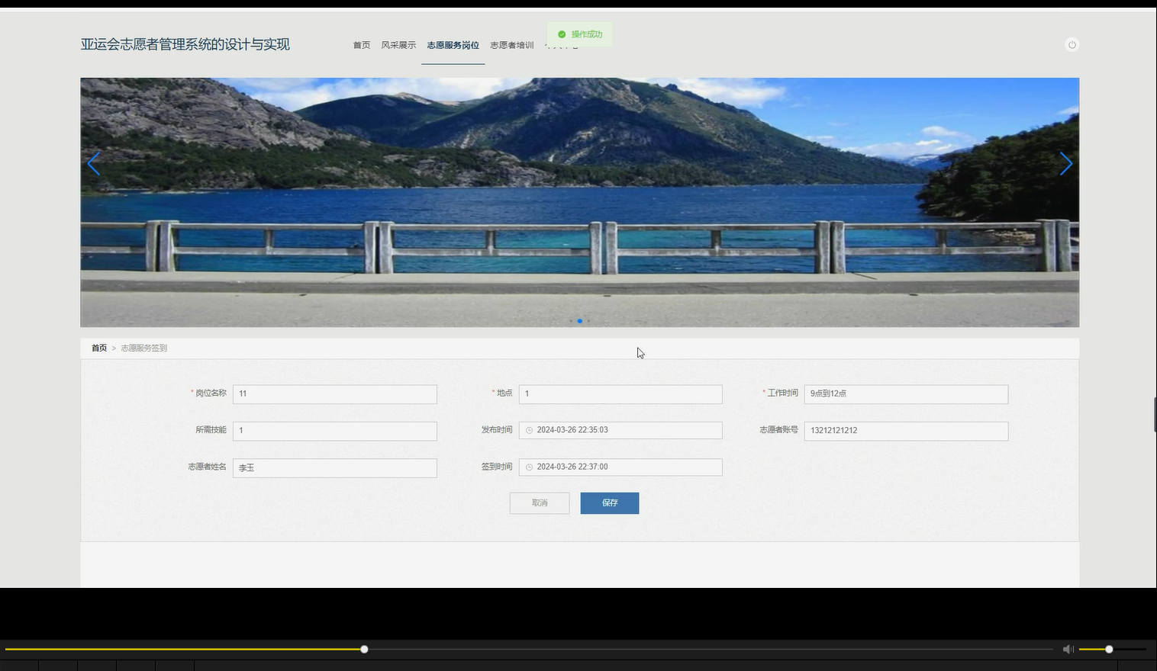The width and height of the screenshot is (1157, 671).
Task: Go to next carousel image arrow
Action: coord(1066,164)
